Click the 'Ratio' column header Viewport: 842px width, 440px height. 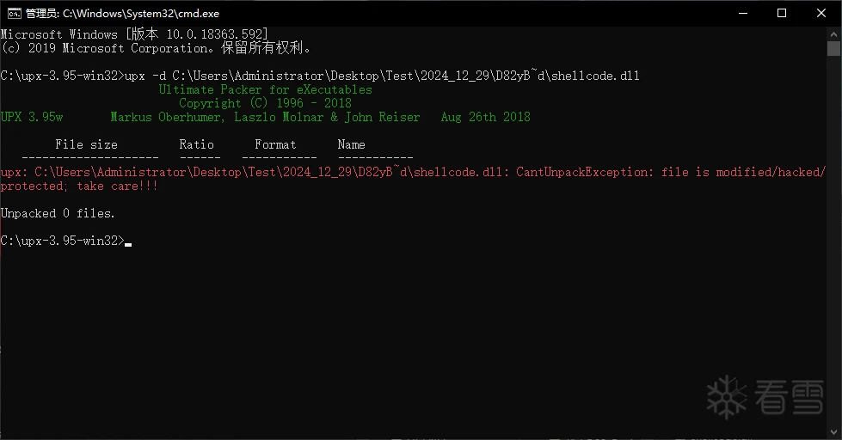tap(197, 144)
